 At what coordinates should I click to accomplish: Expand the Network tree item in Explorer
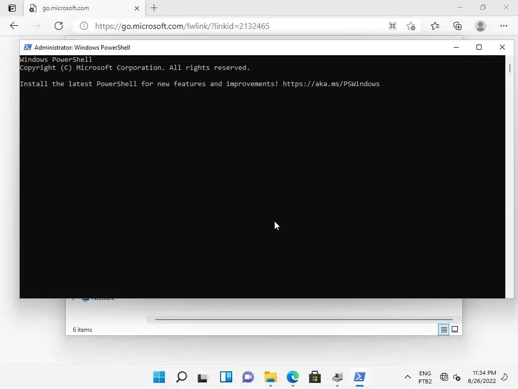(x=74, y=299)
